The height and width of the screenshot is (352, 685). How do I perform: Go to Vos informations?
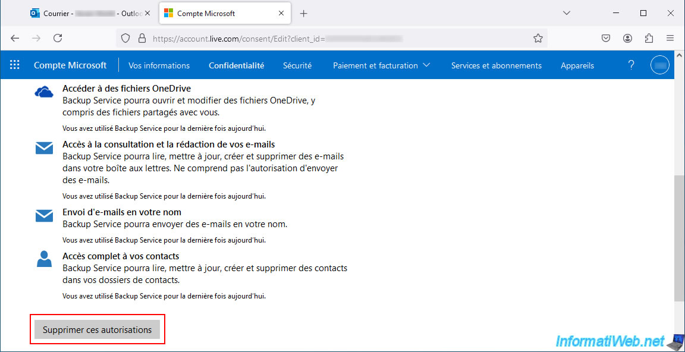pos(159,65)
